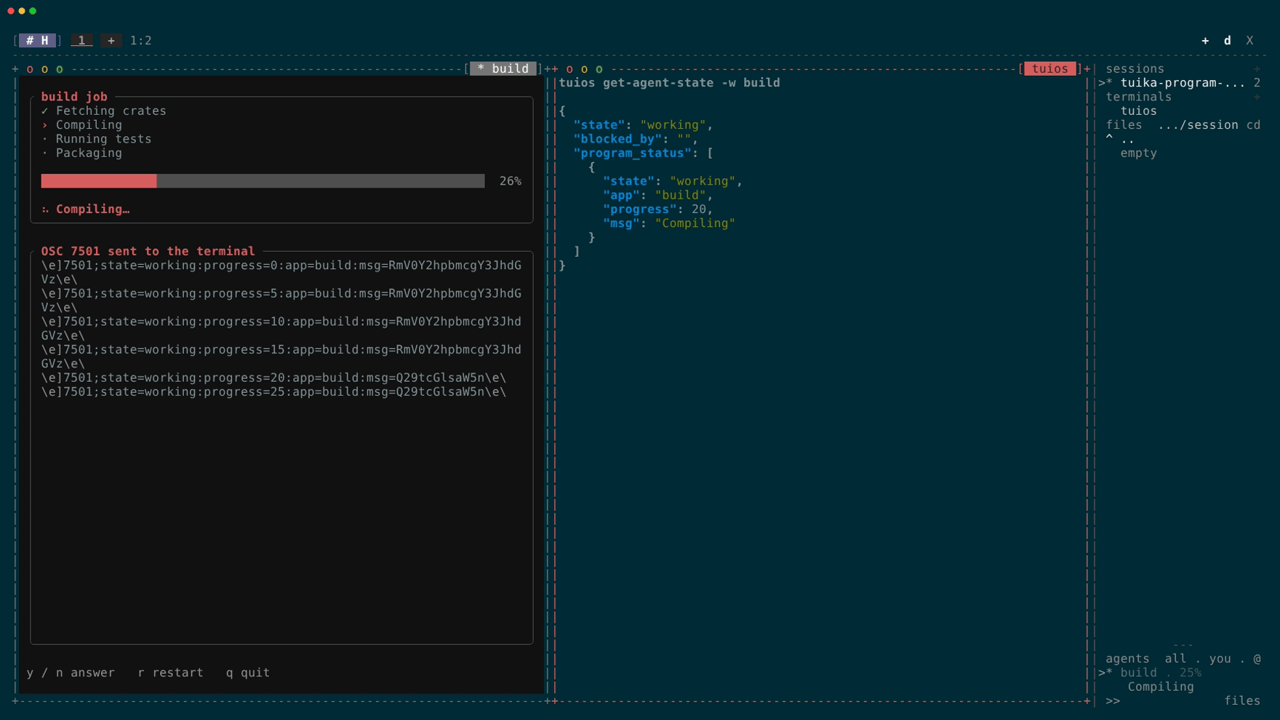
Task: Click the X icon in the top-right bar
Action: click(1249, 41)
